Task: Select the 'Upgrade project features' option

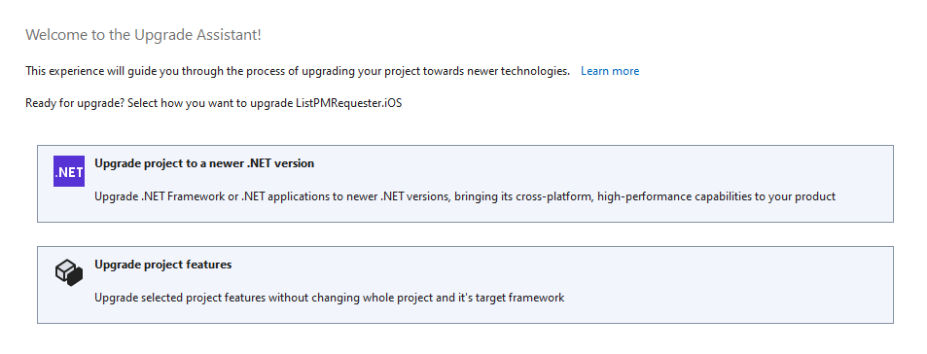Action: point(465,285)
